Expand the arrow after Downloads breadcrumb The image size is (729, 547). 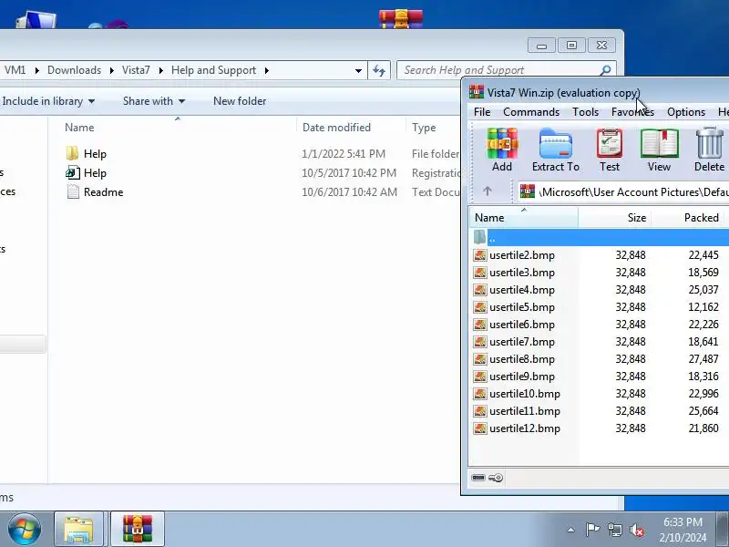(x=111, y=71)
